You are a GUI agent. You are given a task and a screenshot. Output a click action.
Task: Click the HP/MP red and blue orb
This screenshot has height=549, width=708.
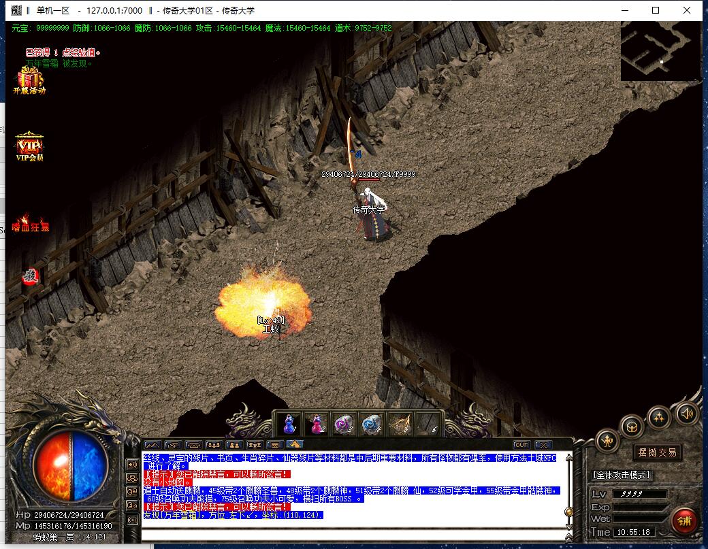[x=71, y=467]
